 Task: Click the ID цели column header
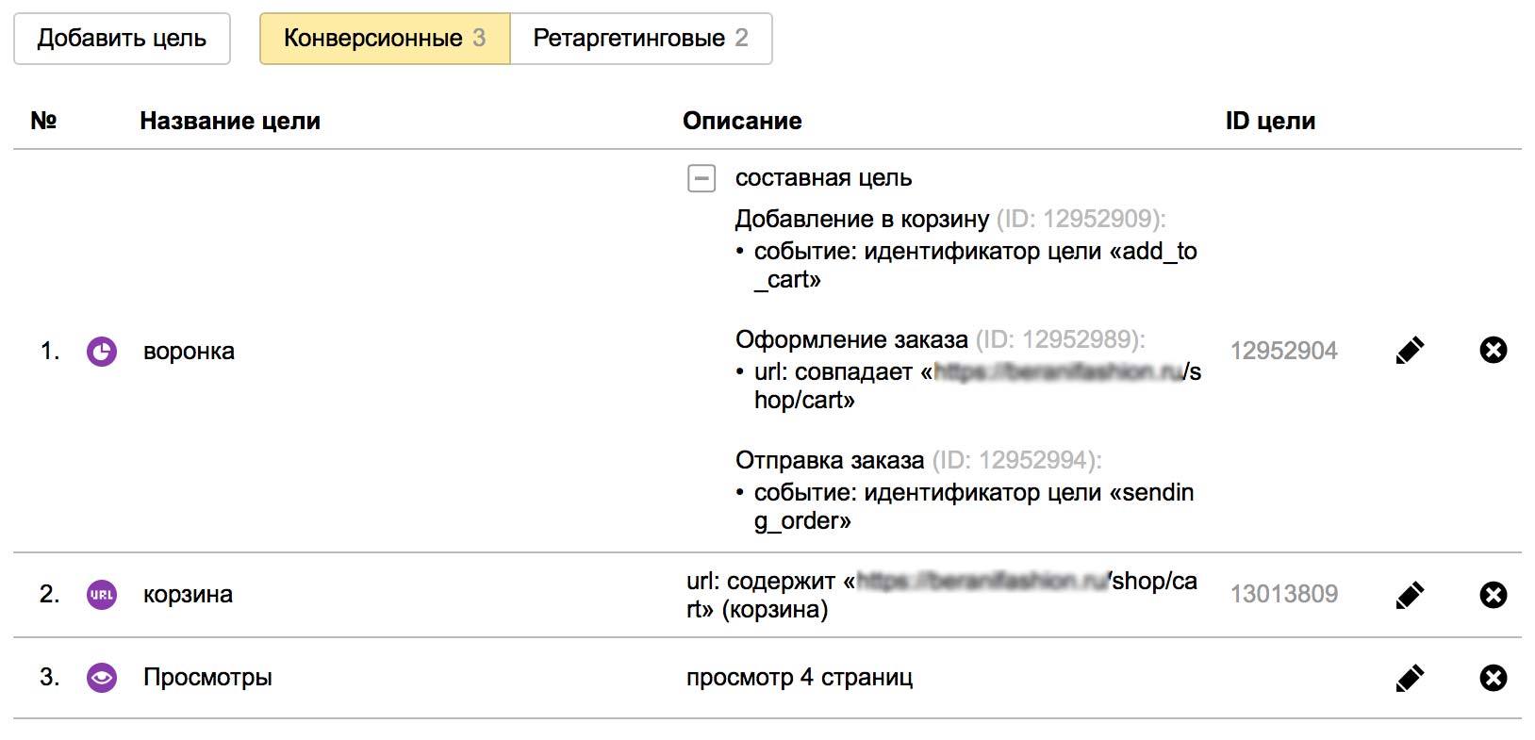click(x=1270, y=121)
